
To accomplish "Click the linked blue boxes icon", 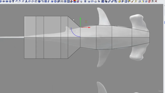I will tap(116, 1).
